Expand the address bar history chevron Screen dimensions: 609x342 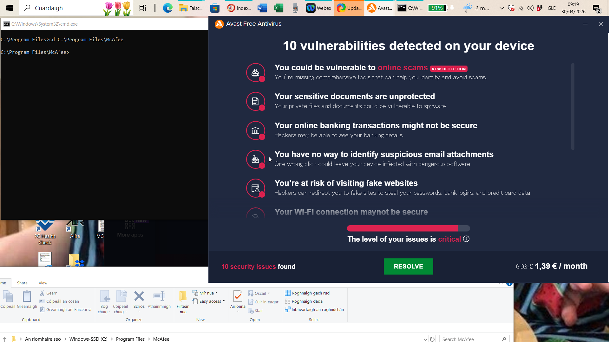tap(425, 339)
